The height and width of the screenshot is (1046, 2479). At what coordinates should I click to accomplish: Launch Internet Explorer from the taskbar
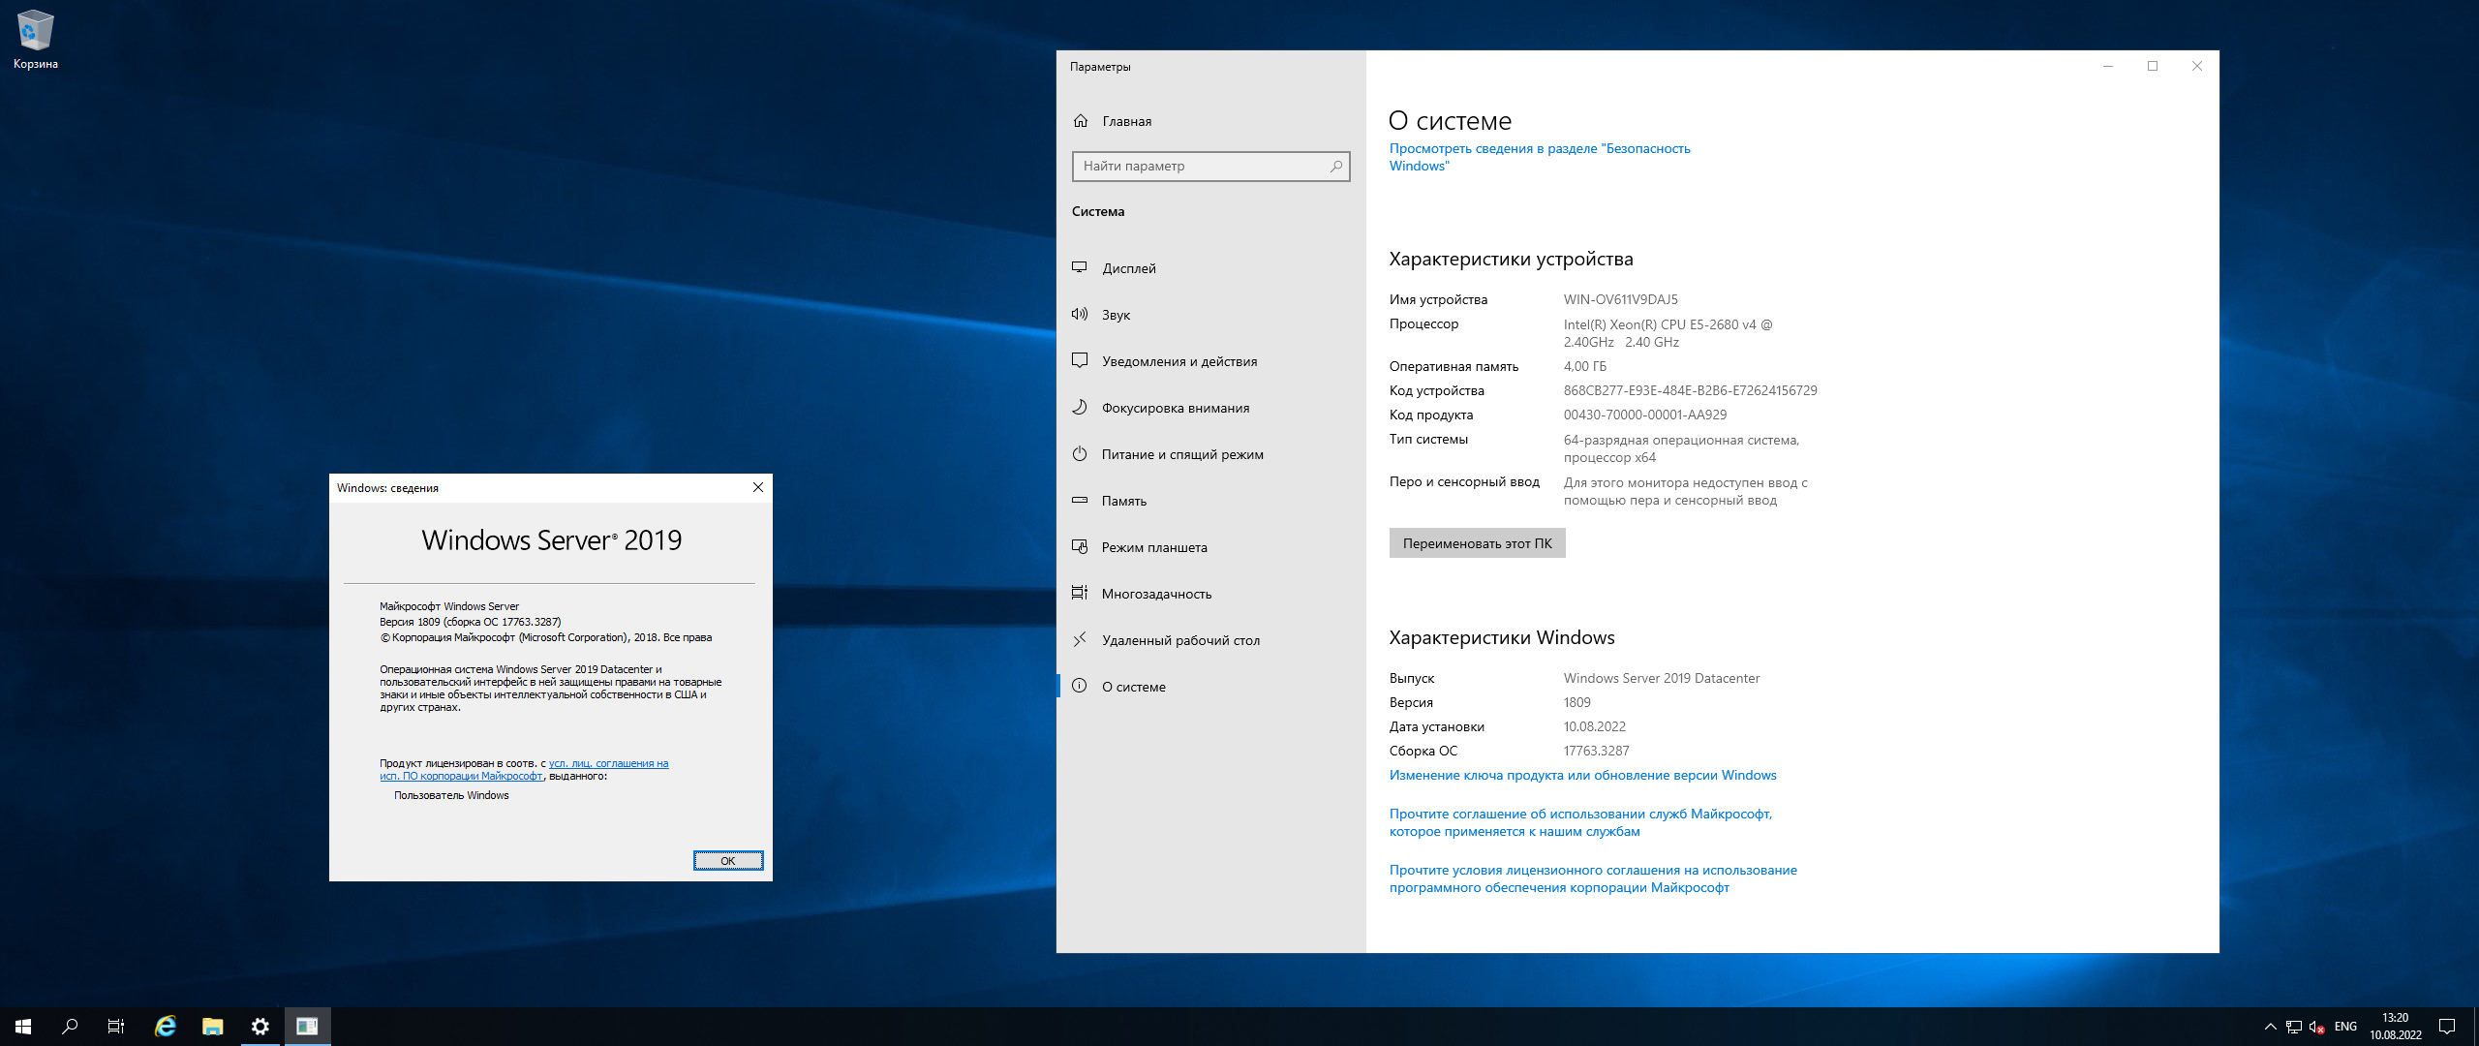pos(166,1027)
